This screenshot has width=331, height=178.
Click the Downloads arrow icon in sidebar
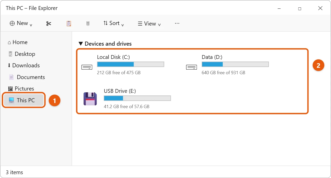click(9, 66)
